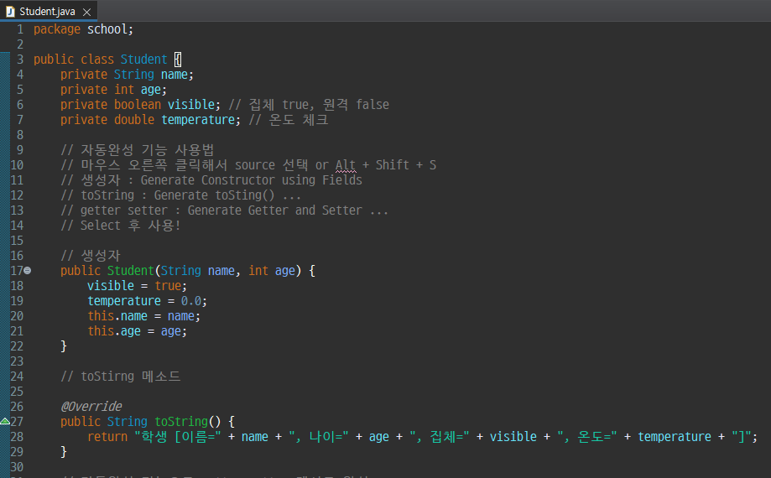Screen dimensions: 771x478
Task: Click the 'return' keyword on line 28
Action: point(107,437)
